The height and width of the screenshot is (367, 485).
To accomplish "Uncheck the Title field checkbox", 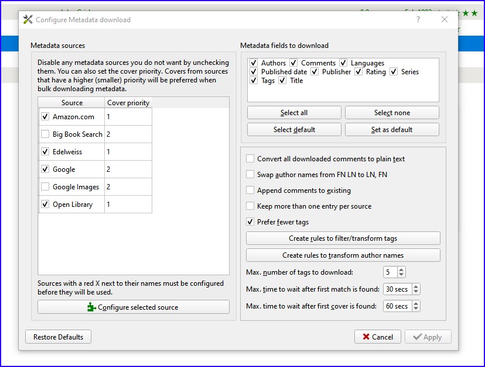I will [282, 81].
